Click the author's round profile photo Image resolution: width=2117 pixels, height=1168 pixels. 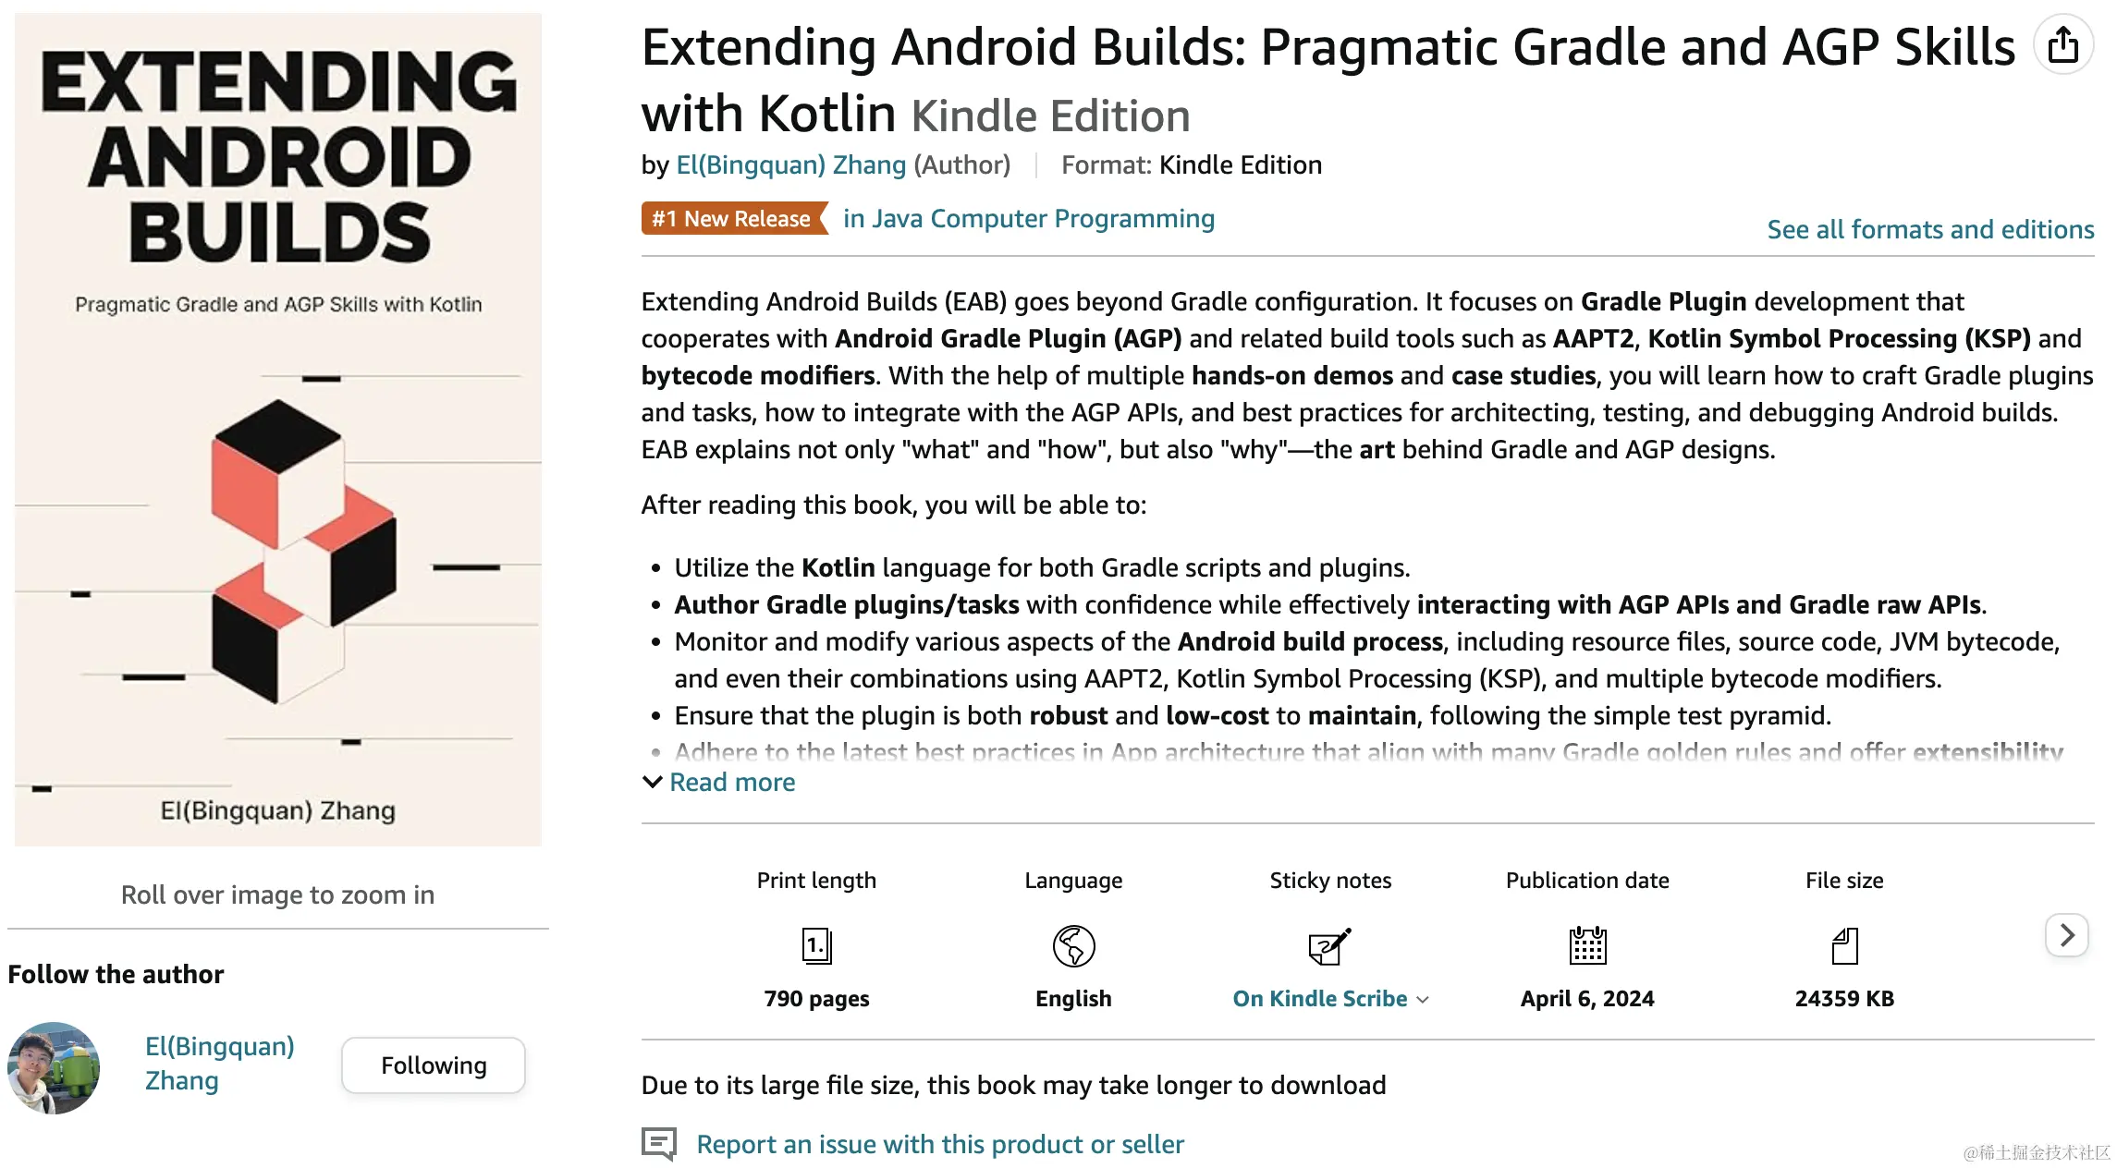point(54,1067)
